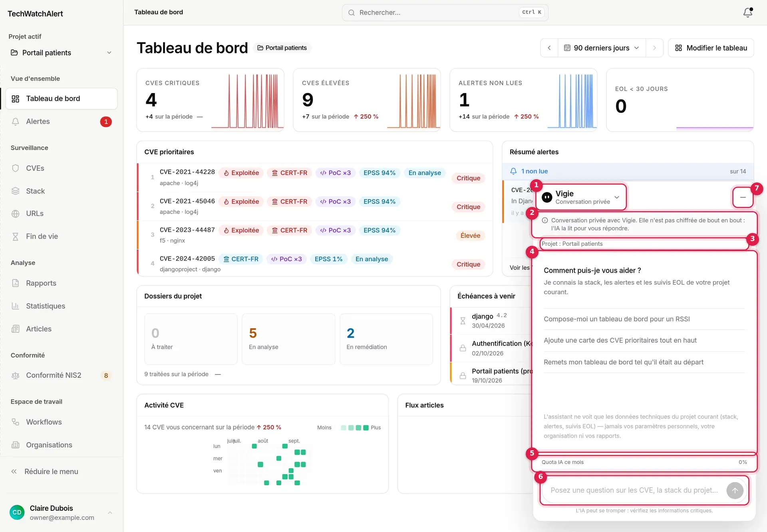
Task: Open Alertes in the sidebar
Action: tap(61, 121)
